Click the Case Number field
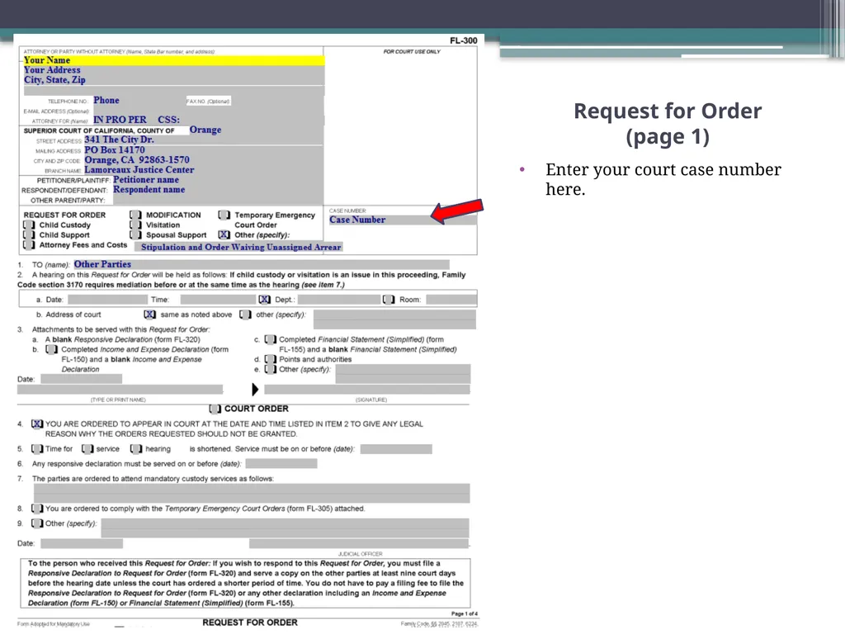Viewport: 845px width, 634px height. pyautogui.click(x=402, y=220)
